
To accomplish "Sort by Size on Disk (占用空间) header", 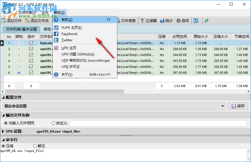I will (180, 37).
